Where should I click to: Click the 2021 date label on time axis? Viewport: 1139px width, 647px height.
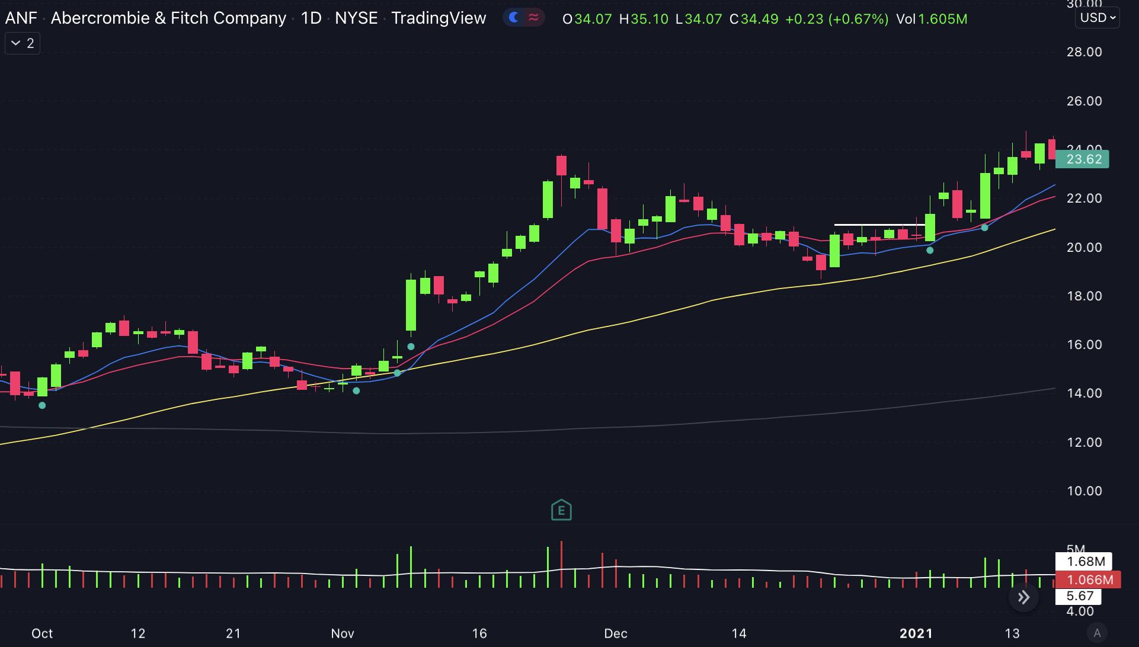point(916,633)
